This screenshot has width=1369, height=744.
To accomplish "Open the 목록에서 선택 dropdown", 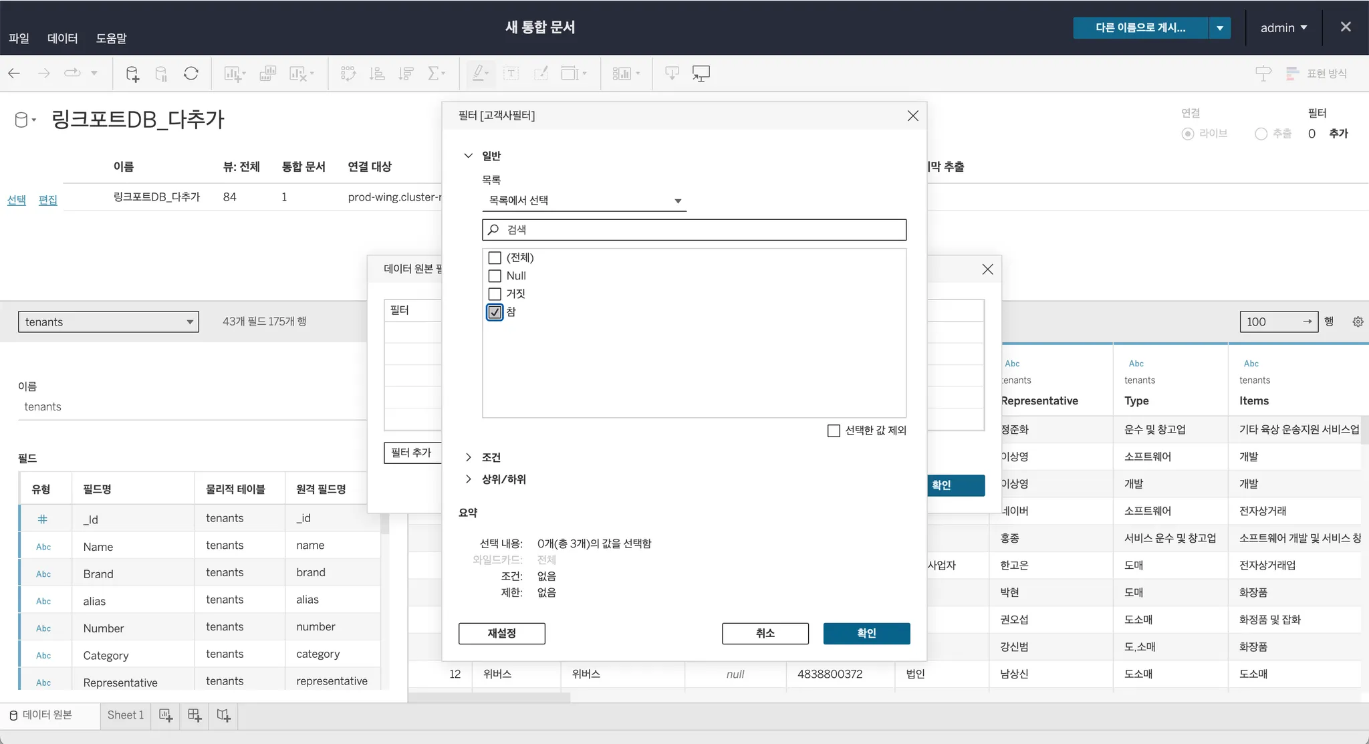I will coord(584,201).
